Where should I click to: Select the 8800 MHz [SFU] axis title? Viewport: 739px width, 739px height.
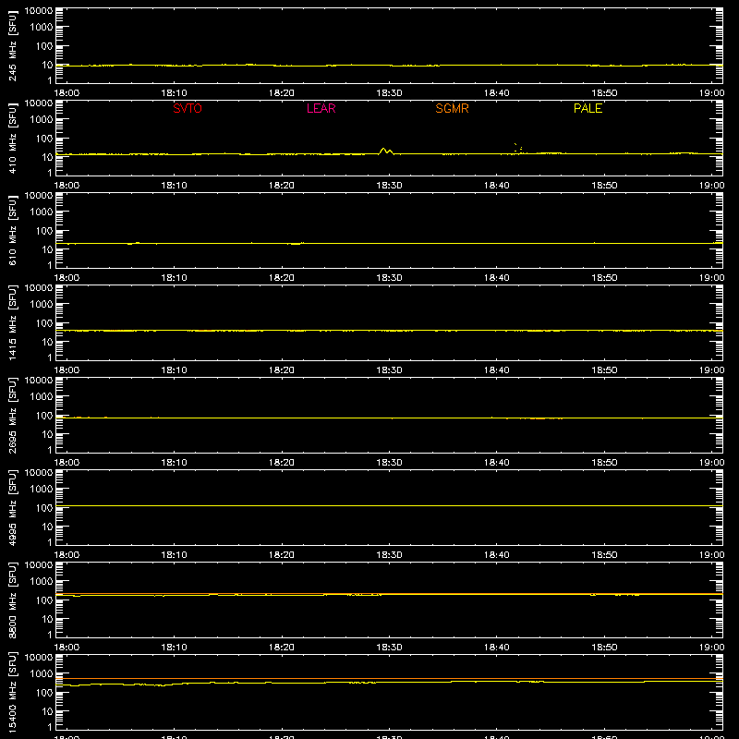(x=12, y=600)
